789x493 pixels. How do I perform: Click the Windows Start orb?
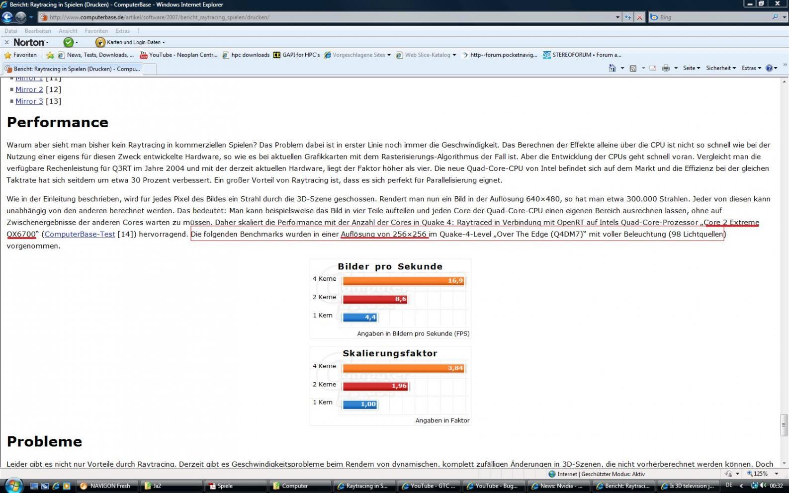point(13,486)
